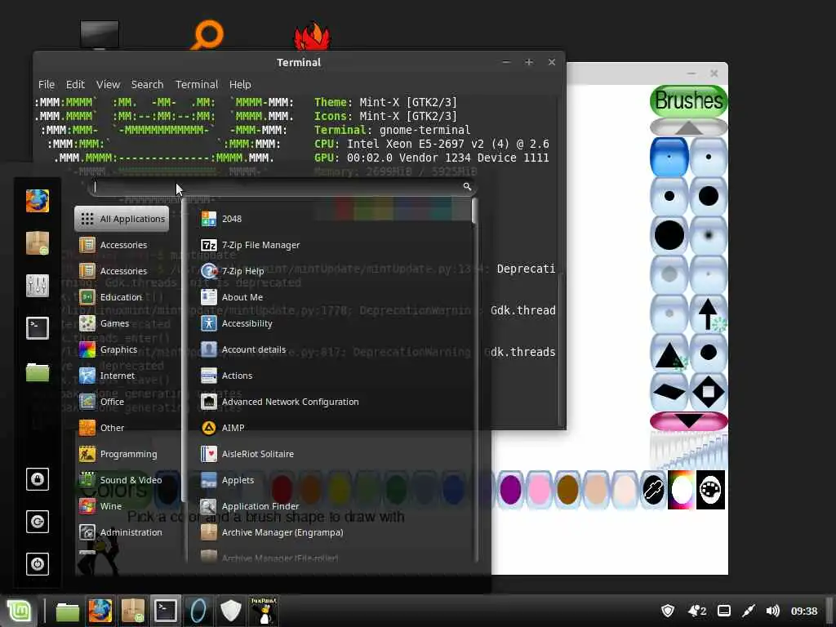Open Account details
The width and height of the screenshot is (836, 627).
tap(243, 349)
